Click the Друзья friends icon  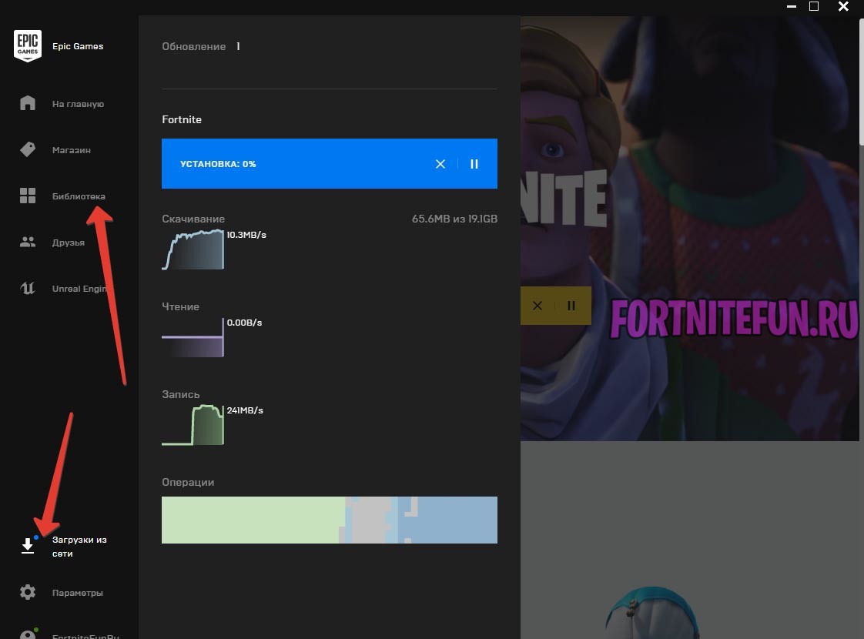coord(28,243)
